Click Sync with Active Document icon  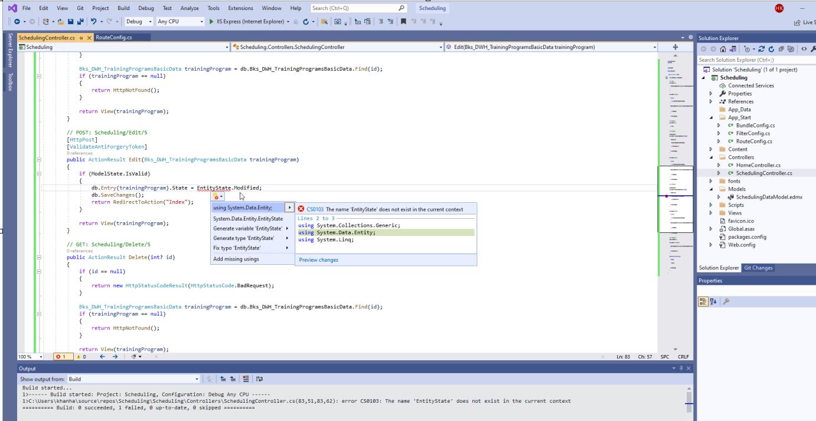[762, 50]
